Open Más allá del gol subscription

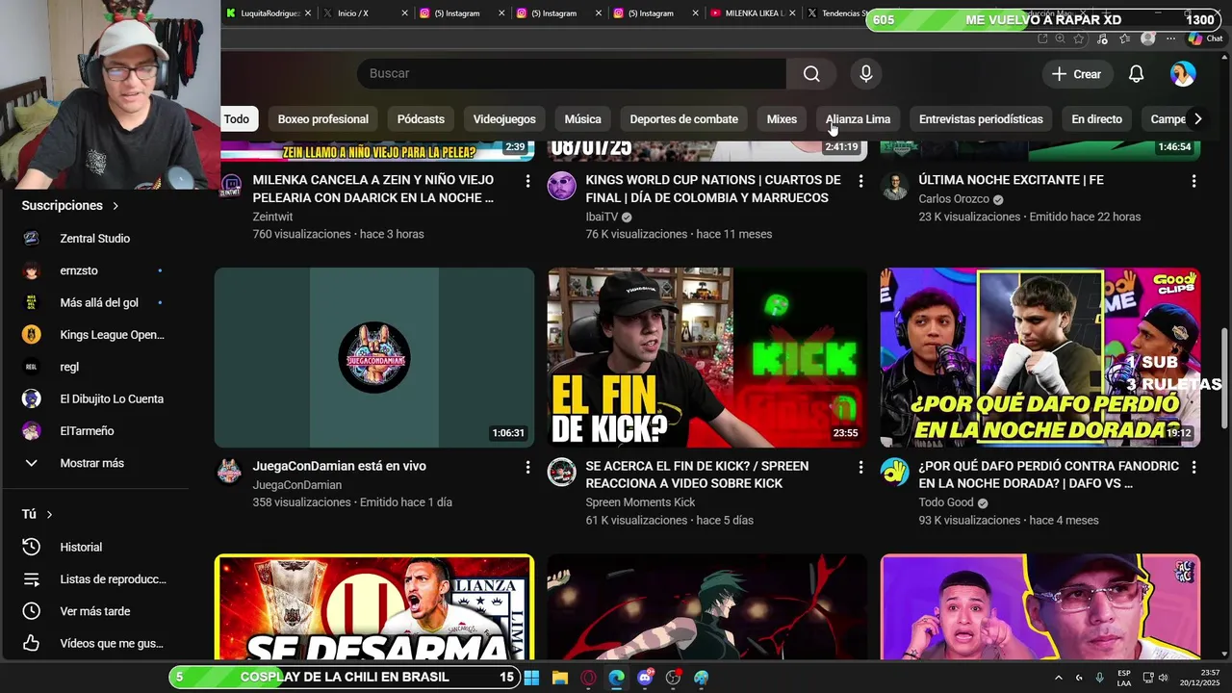tap(94, 302)
